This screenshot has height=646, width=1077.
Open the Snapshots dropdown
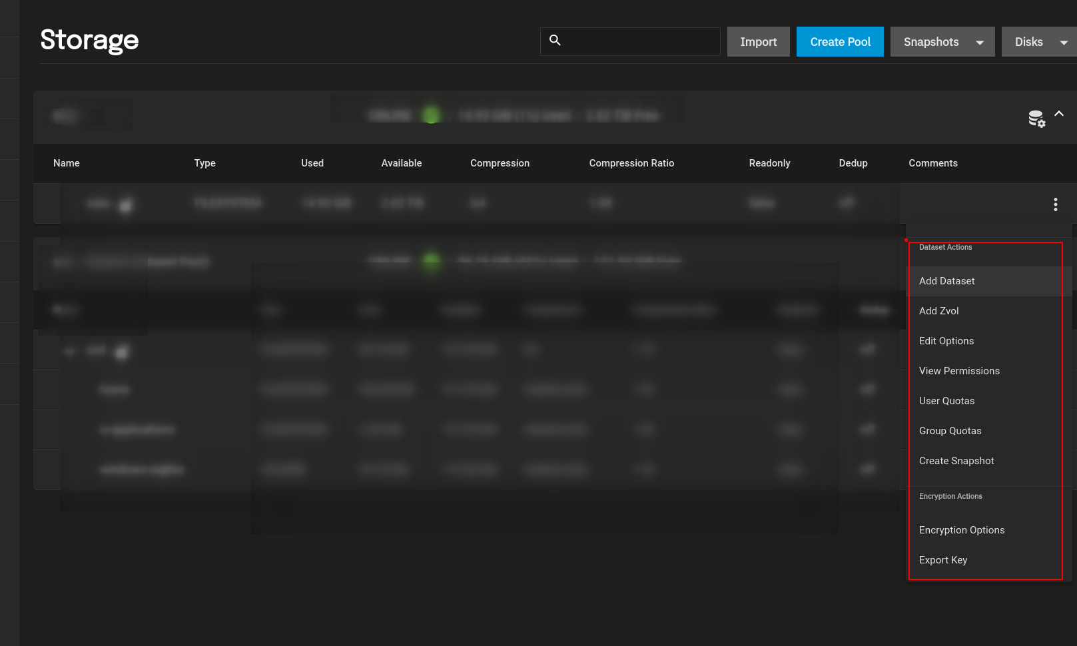(942, 42)
